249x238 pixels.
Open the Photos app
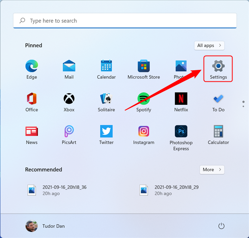[181, 69]
